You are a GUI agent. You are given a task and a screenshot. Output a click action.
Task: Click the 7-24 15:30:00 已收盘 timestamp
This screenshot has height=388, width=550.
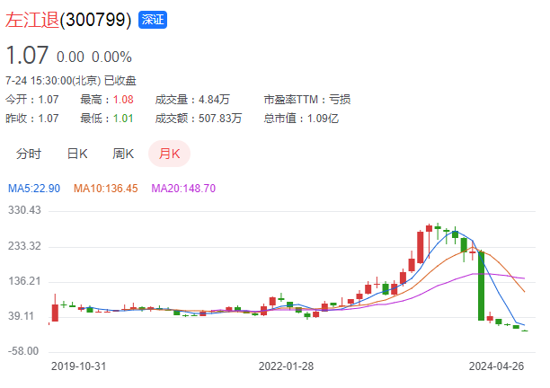(70, 81)
